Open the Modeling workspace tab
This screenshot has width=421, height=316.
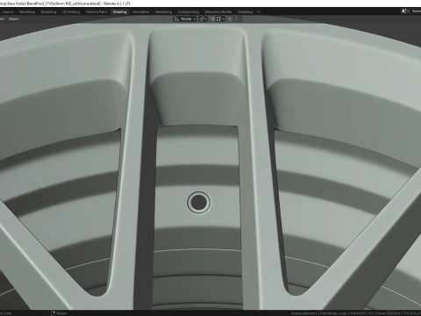27,12
